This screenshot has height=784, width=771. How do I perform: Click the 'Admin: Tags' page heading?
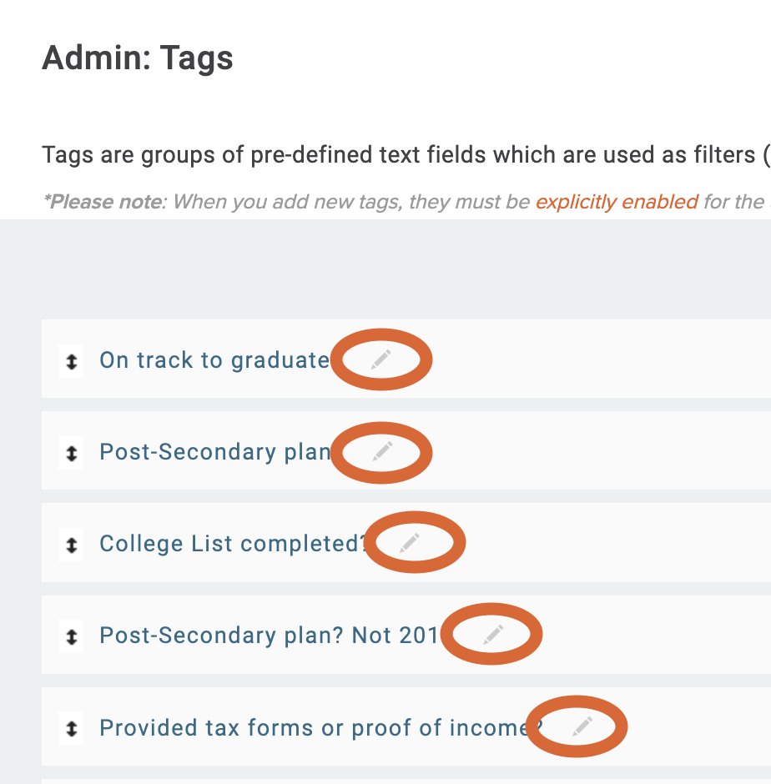[x=138, y=58]
